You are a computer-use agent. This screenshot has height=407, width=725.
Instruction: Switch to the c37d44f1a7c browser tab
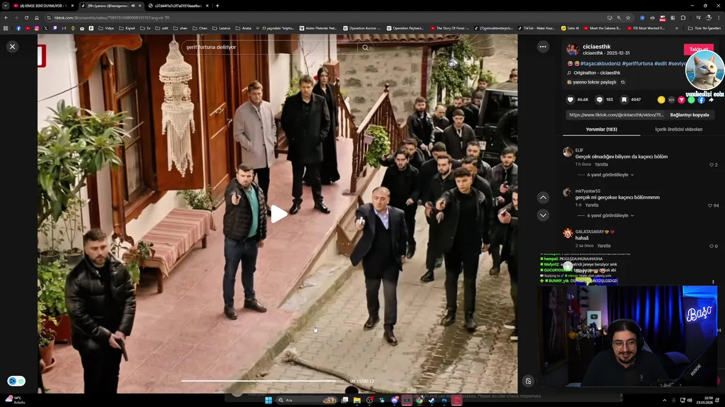click(177, 6)
